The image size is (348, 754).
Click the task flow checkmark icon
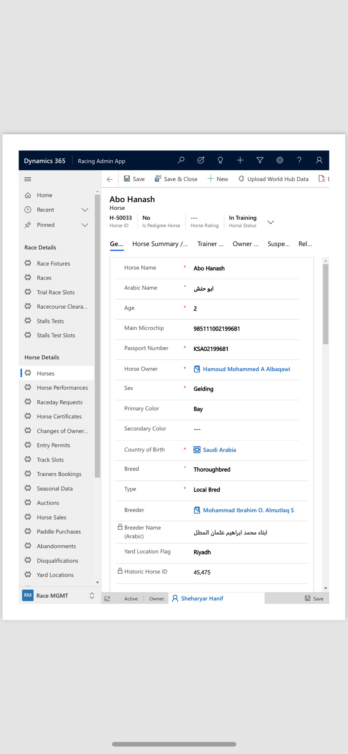[201, 160]
